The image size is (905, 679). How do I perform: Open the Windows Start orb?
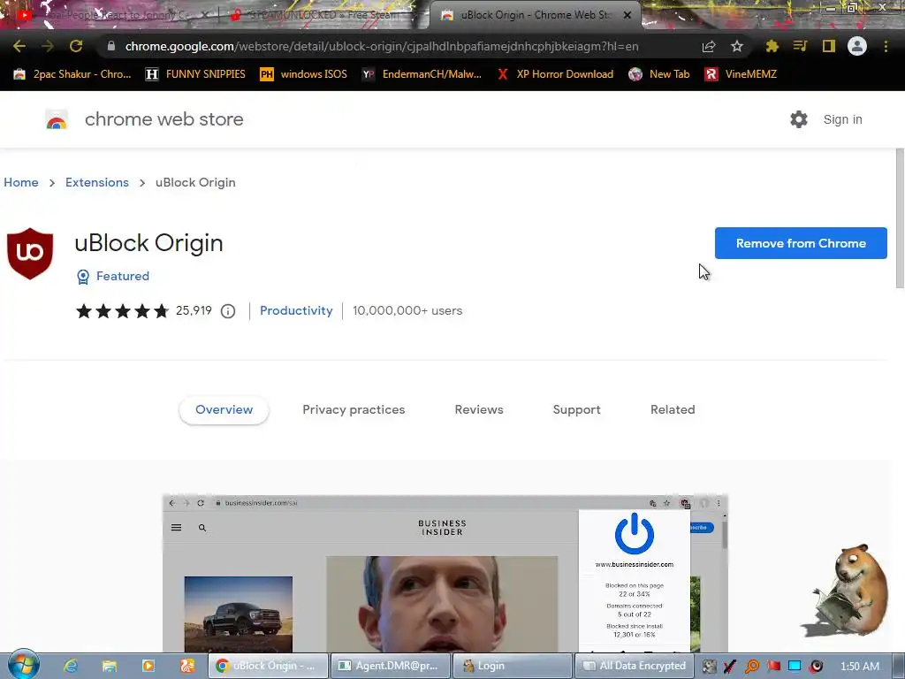click(x=24, y=665)
